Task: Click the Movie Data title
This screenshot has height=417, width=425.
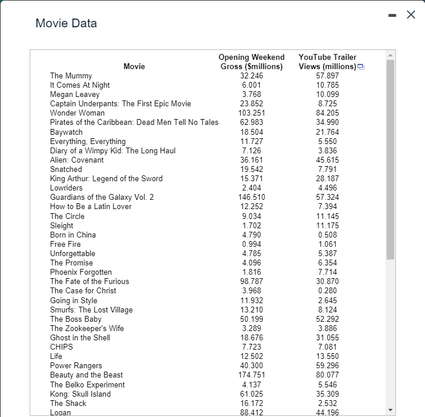Action: 66,23
